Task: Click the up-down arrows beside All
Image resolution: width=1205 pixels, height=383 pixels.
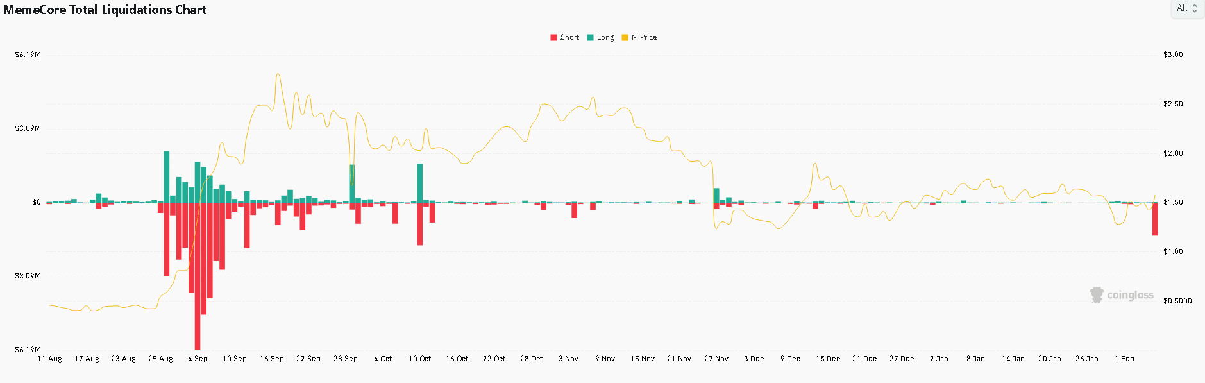Action: pos(1195,9)
